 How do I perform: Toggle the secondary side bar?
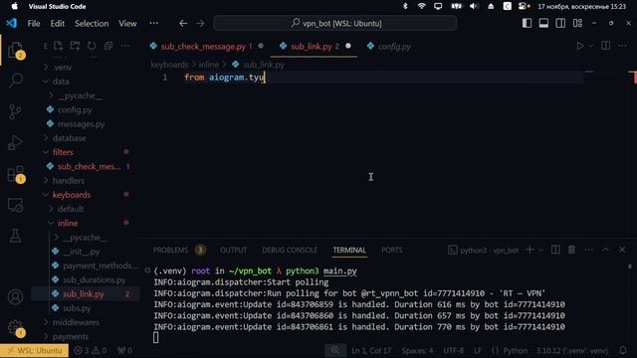[x=560, y=23]
